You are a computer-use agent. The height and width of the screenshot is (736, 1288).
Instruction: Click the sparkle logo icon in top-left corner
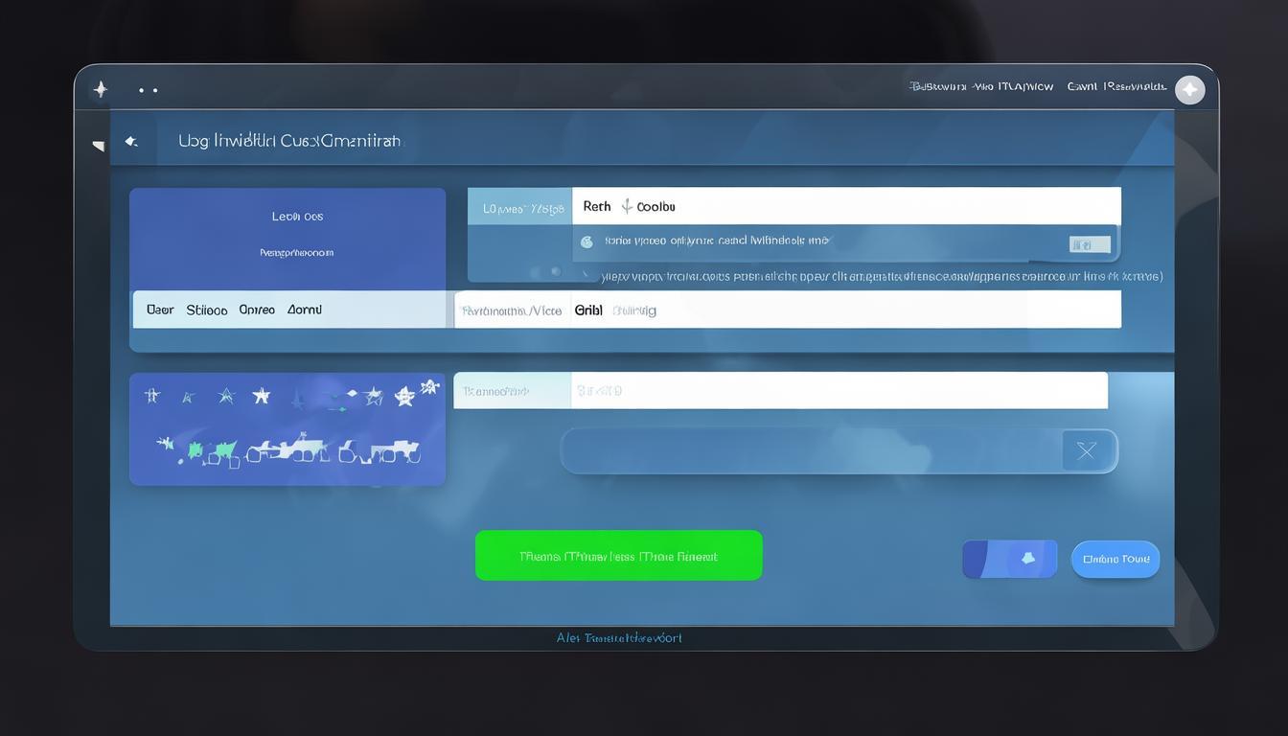(x=101, y=89)
